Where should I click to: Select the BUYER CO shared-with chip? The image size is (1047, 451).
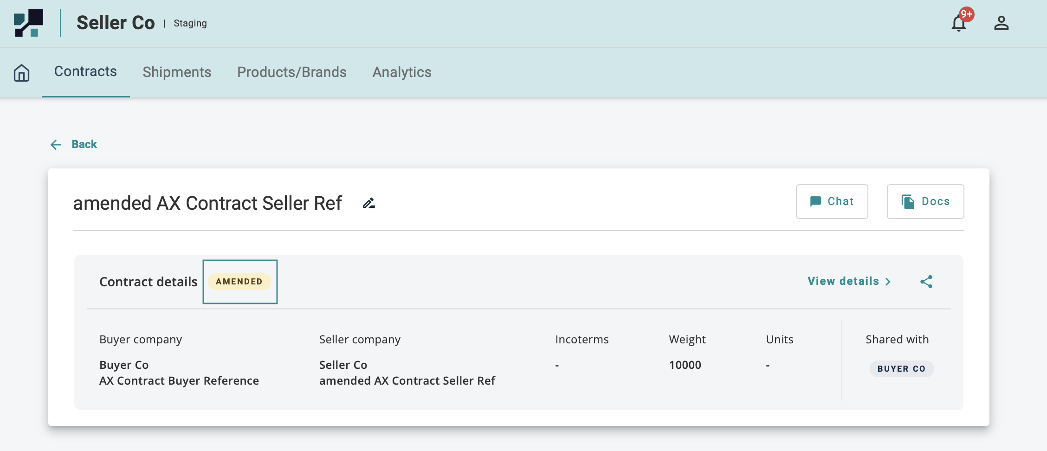pos(901,369)
